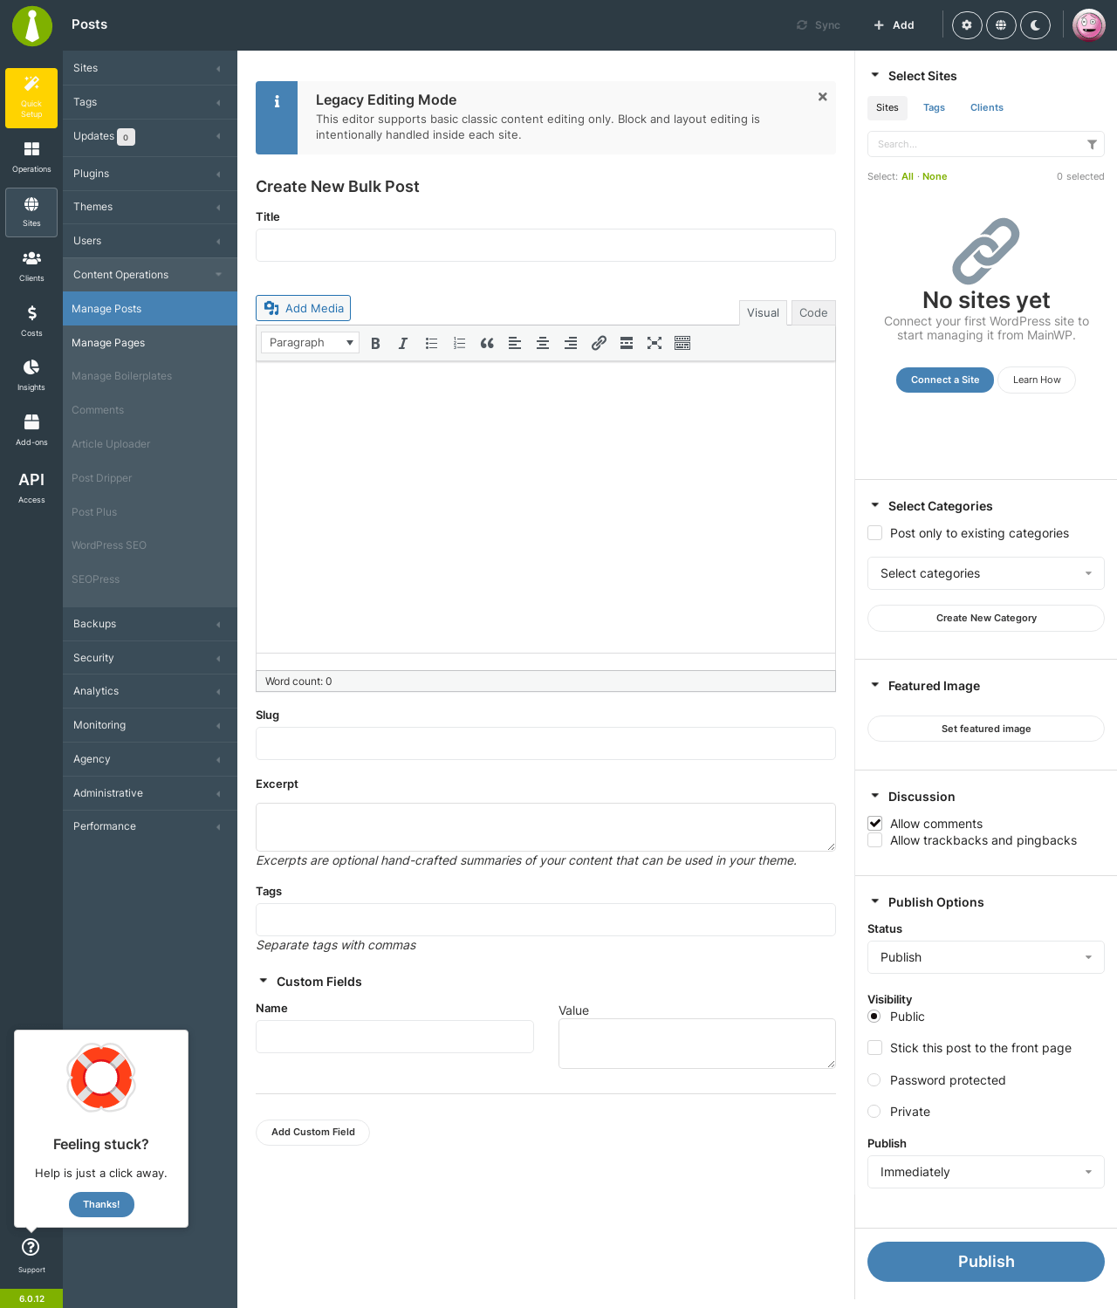Screen dimensions: 1117x1308
Task: Enable Post only to existing categories
Action: pos(875,533)
